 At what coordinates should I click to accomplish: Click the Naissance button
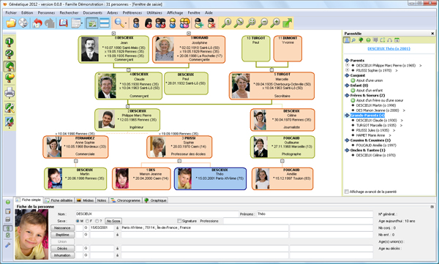[62, 228]
